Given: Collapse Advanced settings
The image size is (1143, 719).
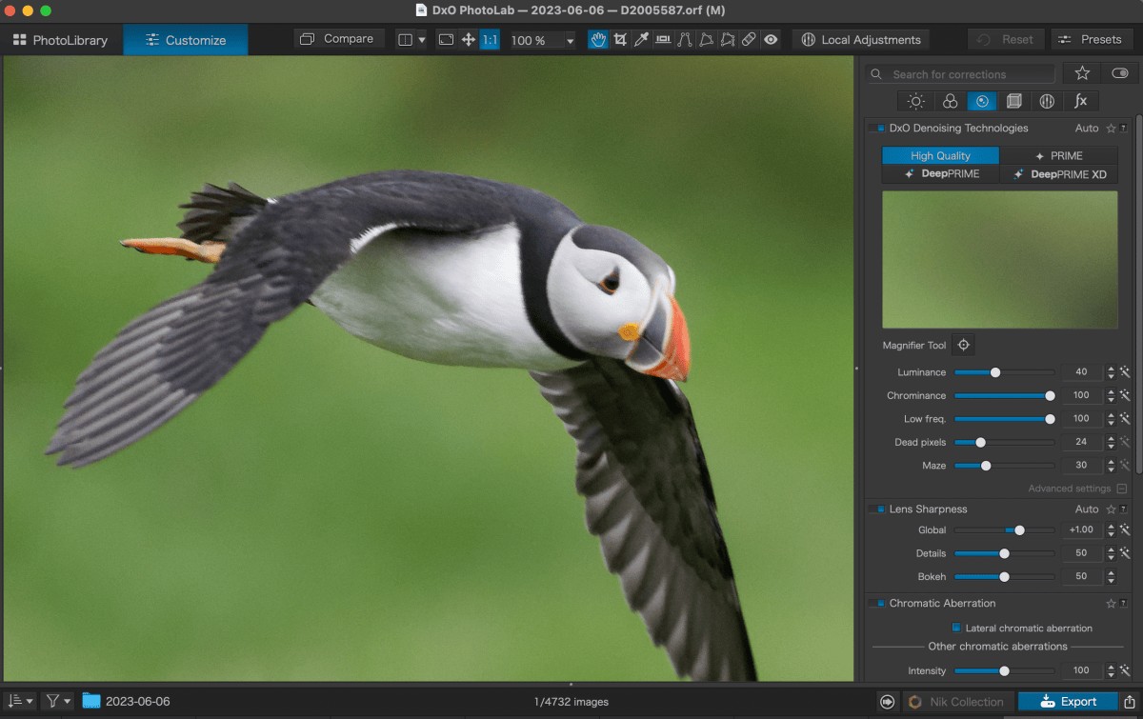Looking at the screenshot, I should [x=1122, y=489].
